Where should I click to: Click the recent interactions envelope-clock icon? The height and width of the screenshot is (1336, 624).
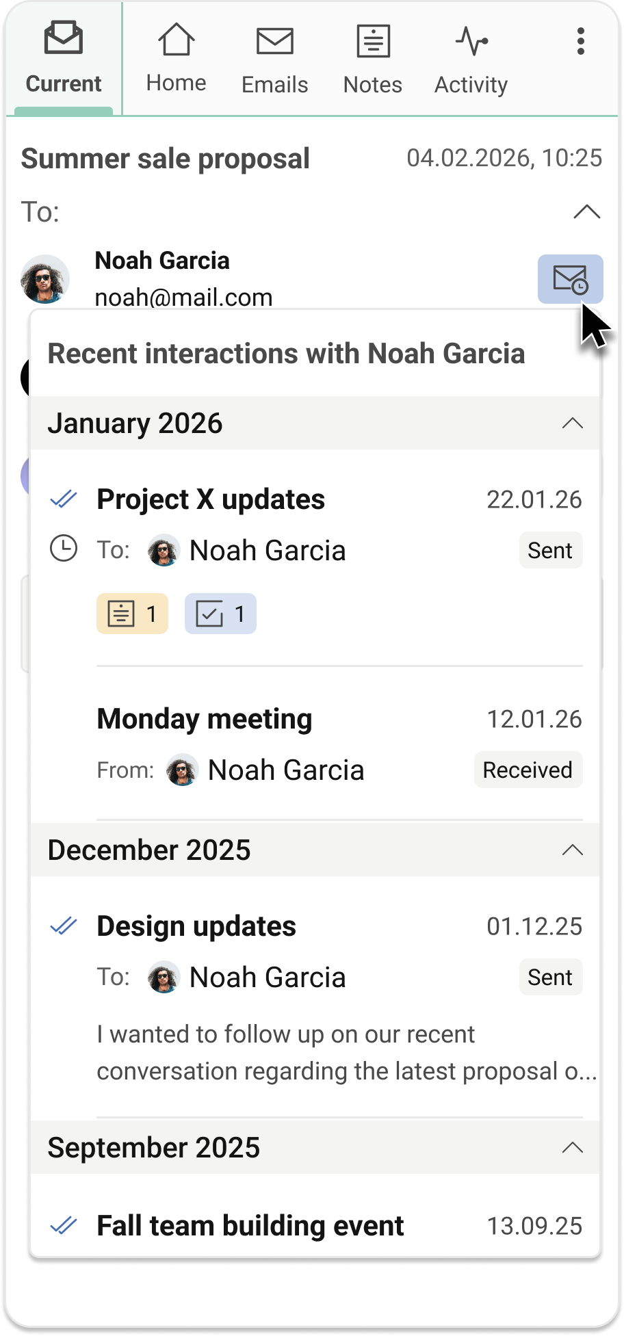tap(570, 279)
